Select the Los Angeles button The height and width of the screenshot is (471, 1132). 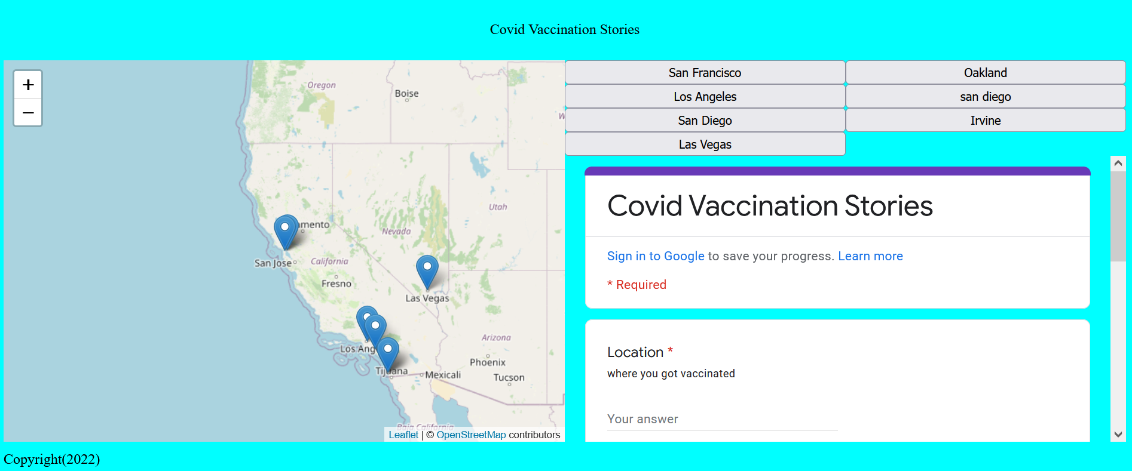[x=705, y=97]
